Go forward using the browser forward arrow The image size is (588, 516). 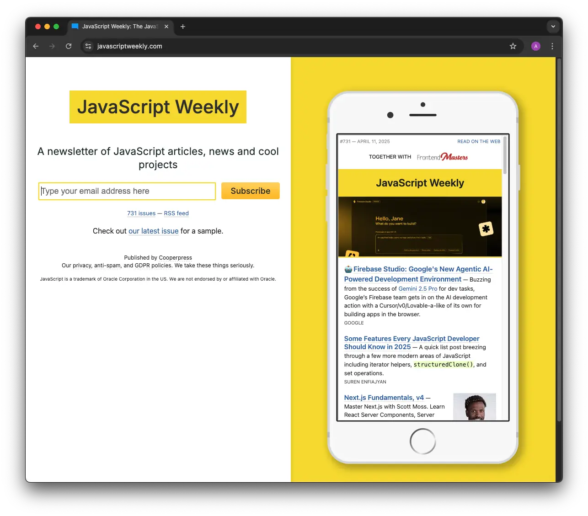point(52,46)
